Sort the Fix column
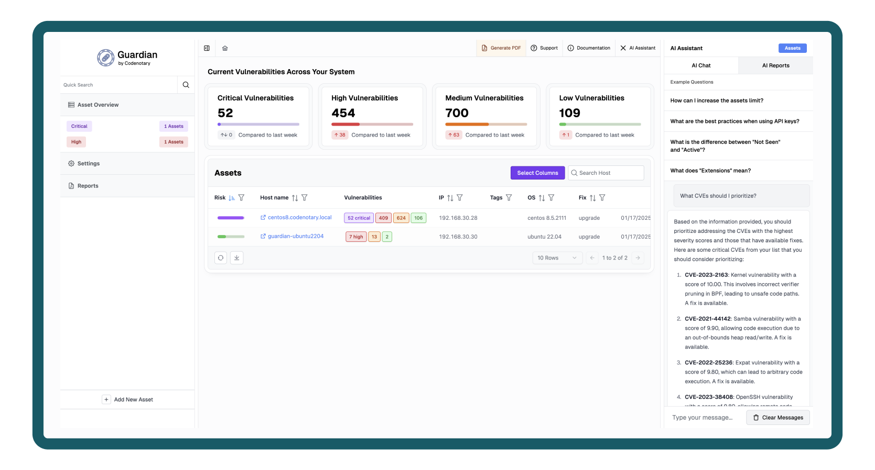This screenshot has height=470, width=875. 593,198
